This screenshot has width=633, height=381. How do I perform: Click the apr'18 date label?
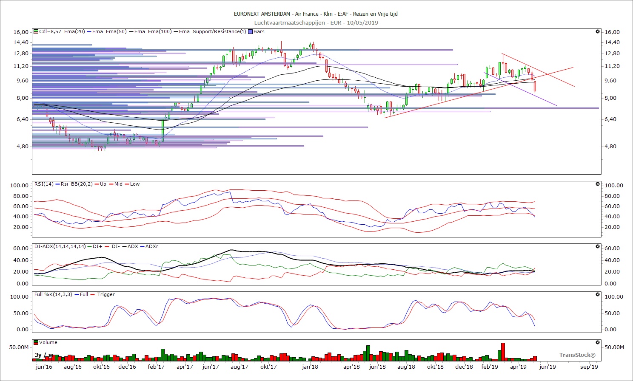(x=351, y=367)
